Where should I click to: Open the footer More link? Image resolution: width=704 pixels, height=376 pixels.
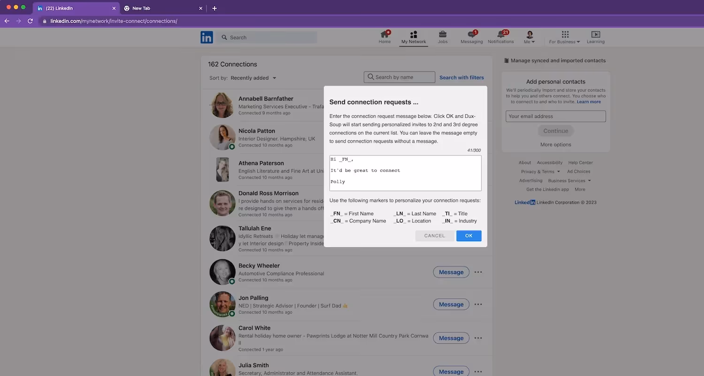click(580, 189)
